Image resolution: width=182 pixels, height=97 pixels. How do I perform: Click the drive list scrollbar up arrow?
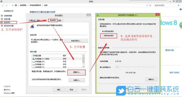point(83,55)
